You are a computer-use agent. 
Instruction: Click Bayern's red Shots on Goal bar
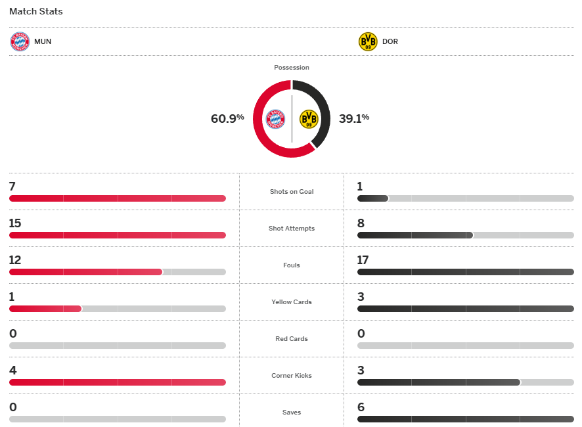(x=117, y=198)
